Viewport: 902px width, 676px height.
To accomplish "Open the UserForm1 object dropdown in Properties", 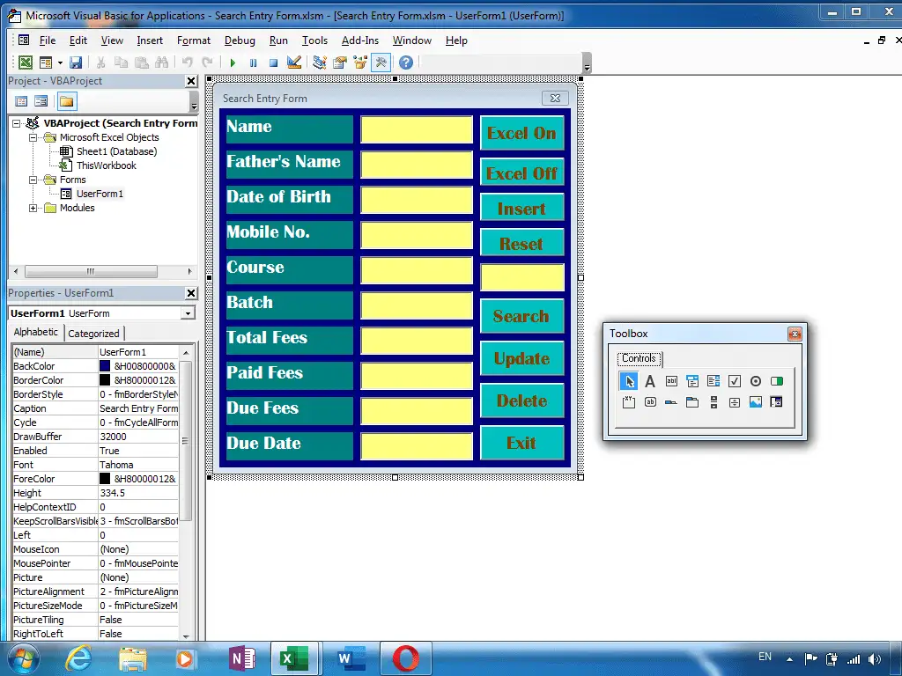I will 188,313.
